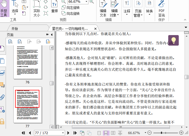Enable continuous facing view mode

point(120,133)
